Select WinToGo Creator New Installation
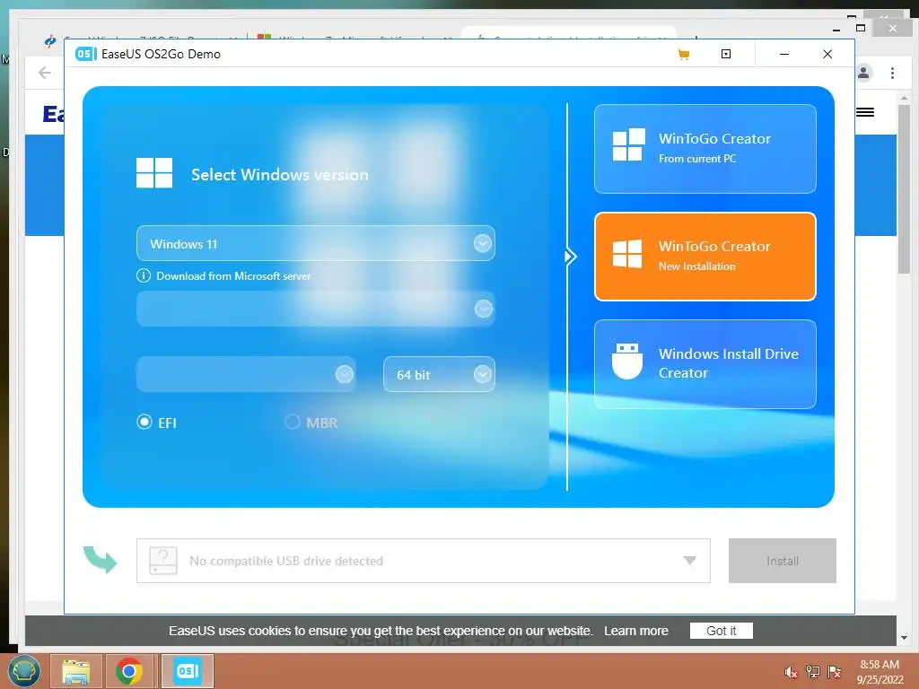This screenshot has width=919, height=689. point(705,257)
